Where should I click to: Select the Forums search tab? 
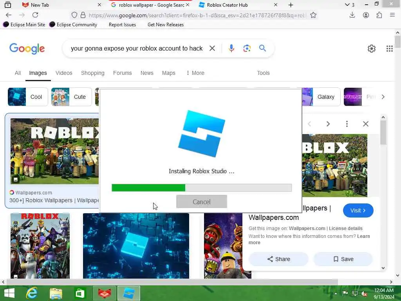(x=123, y=73)
